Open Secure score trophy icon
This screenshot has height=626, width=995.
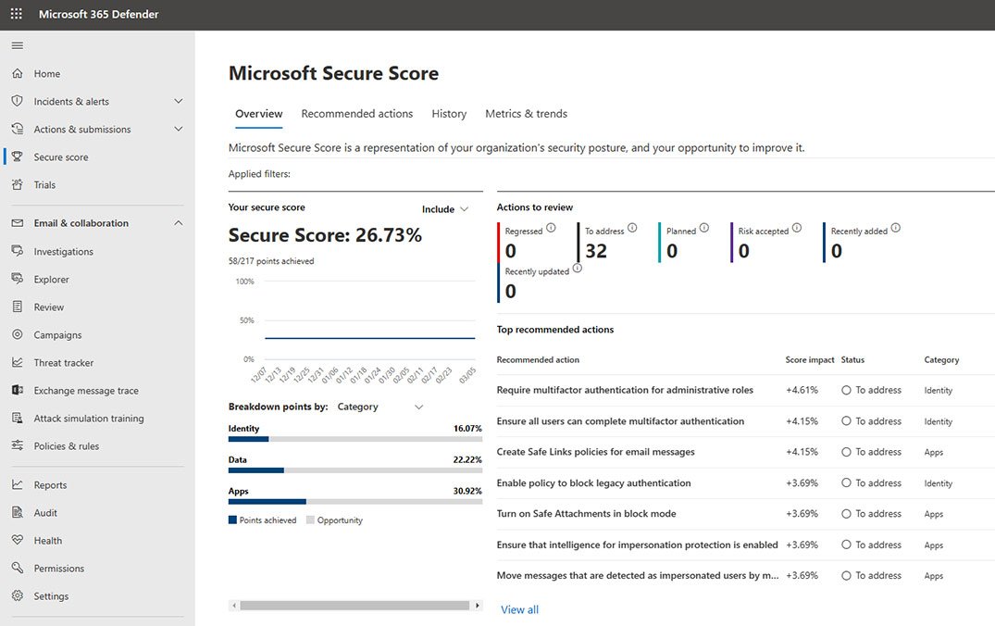click(x=18, y=157)
